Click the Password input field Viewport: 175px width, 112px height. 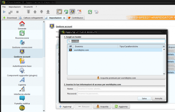pos(122,94)
